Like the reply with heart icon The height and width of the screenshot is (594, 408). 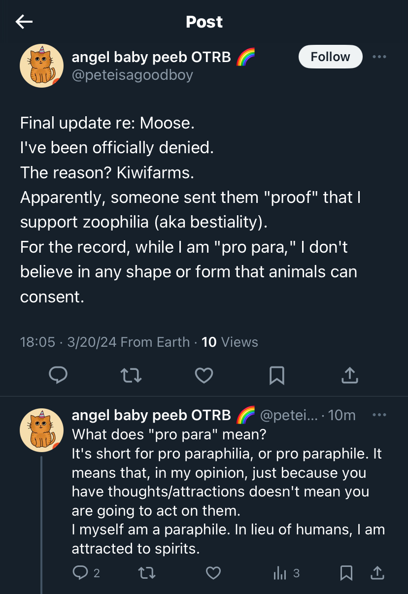213,573
